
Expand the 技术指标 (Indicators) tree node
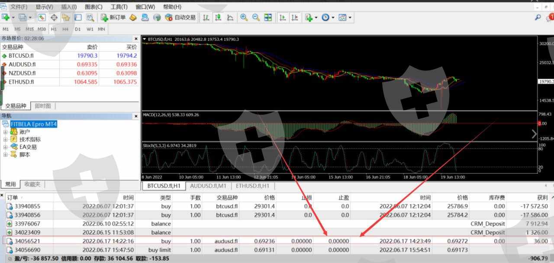point(6,139)
